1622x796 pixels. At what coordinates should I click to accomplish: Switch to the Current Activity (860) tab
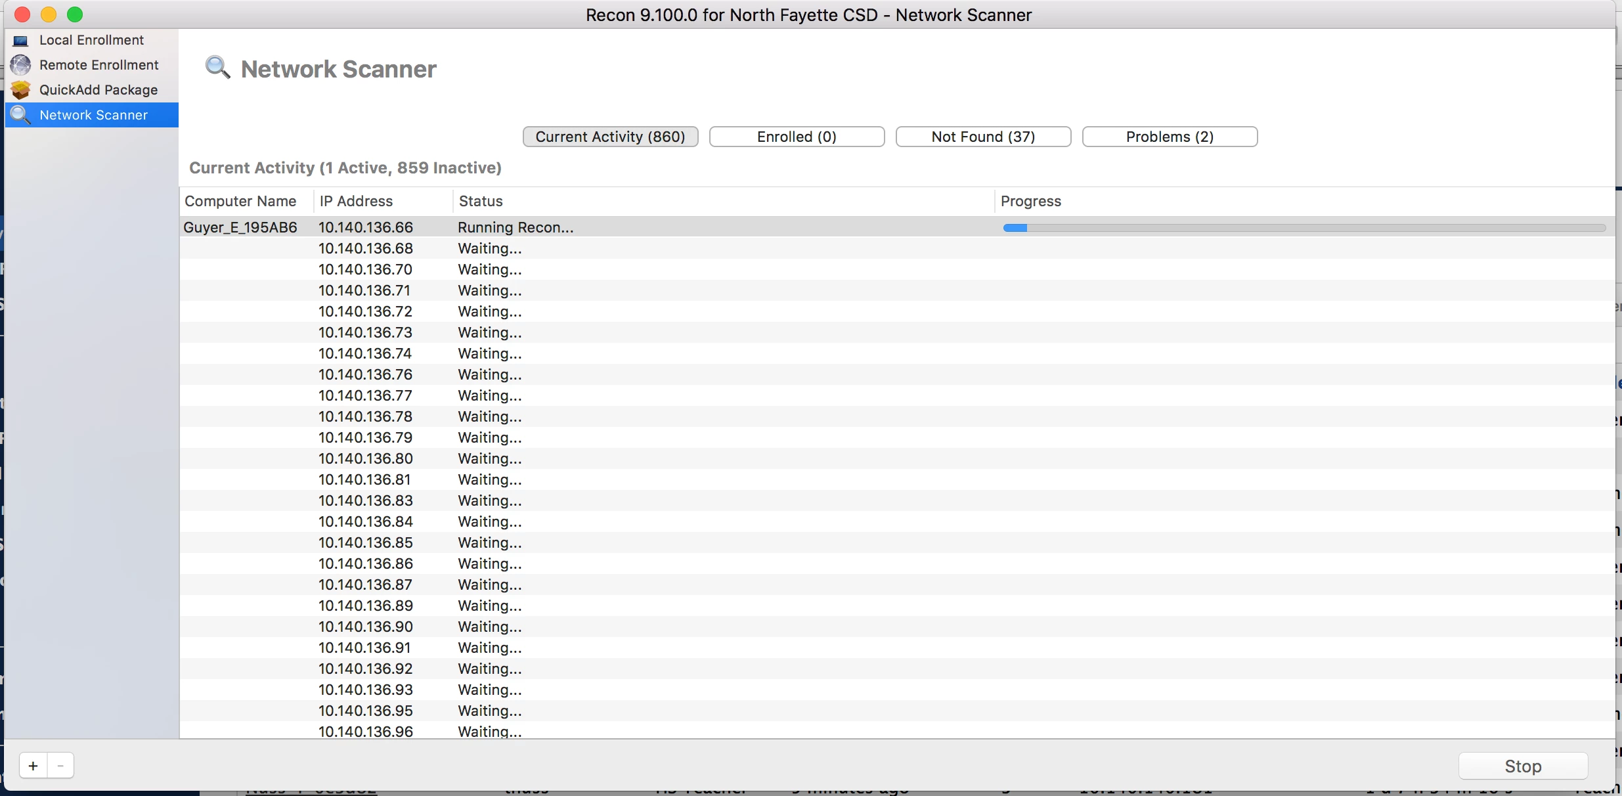coord(610,137)
